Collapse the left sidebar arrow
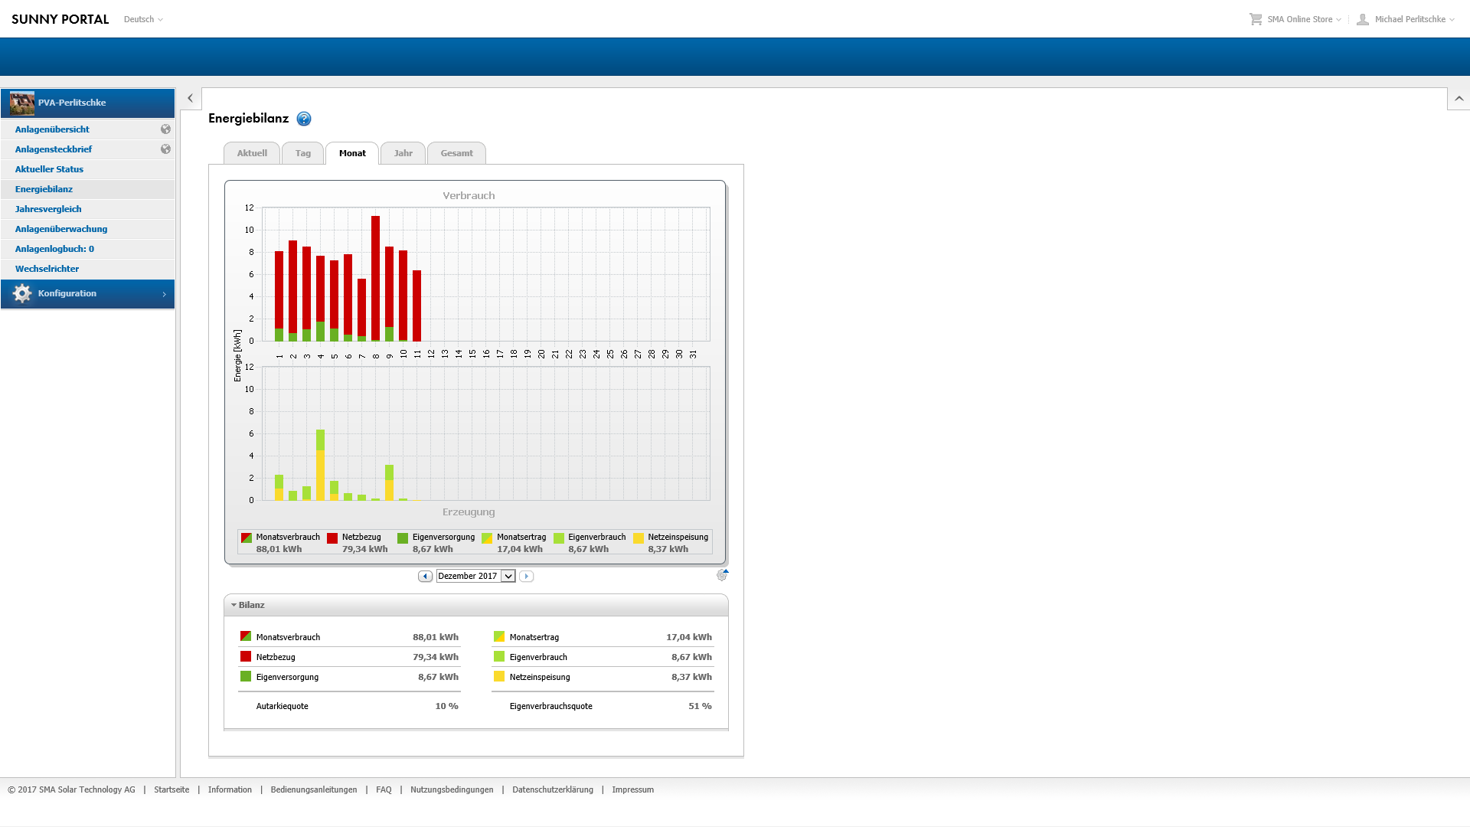Viewport: 1470px width, 827px height. coord(191,98)
